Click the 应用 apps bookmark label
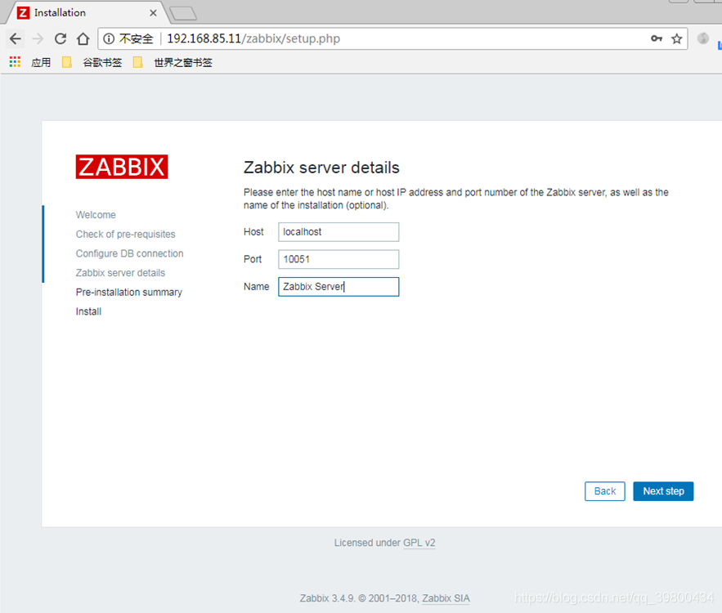This screenshot has height=613, width=722. [41, 62]
